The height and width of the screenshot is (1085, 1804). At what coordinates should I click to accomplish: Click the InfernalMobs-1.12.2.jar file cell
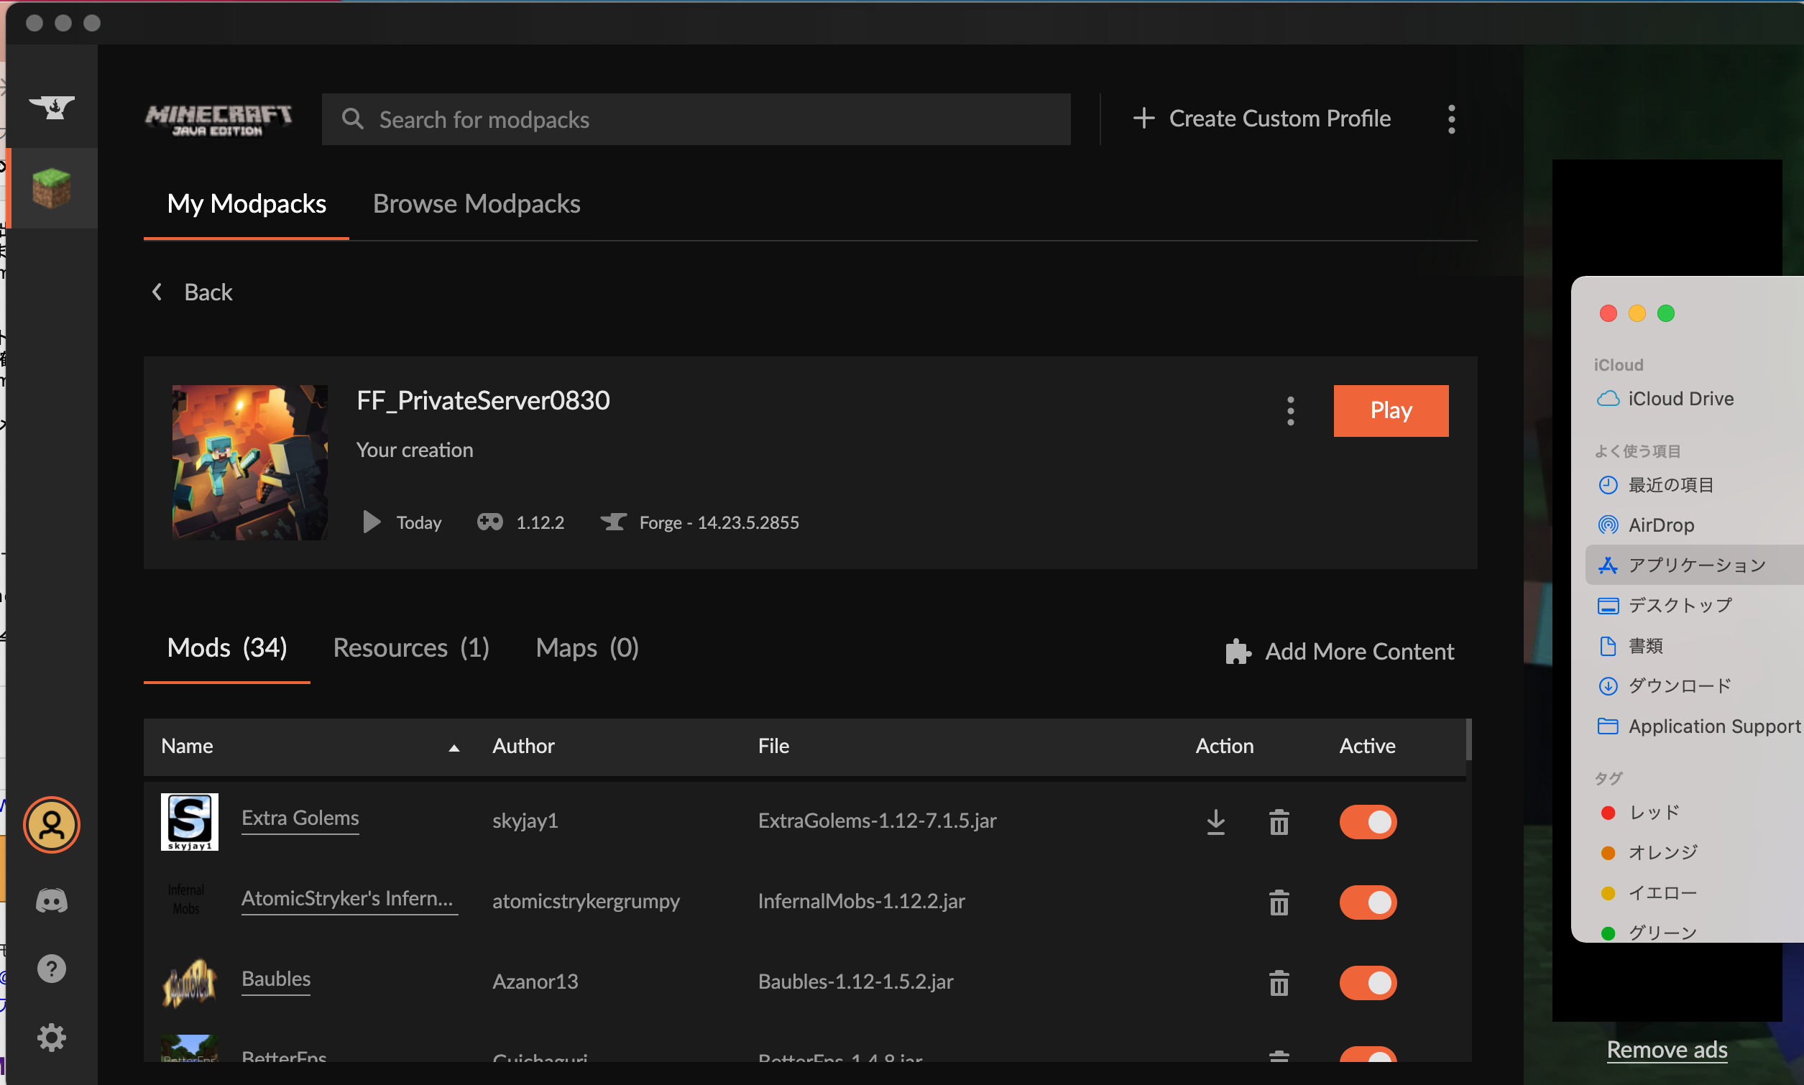point(862,902)
